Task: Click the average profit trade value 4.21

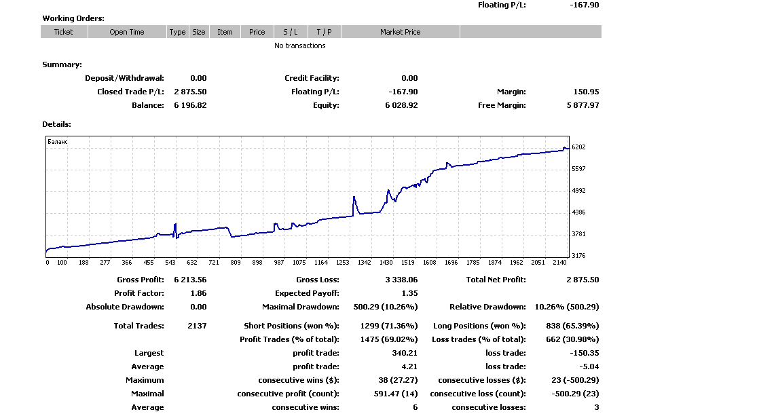Action: tap(410, 366)
